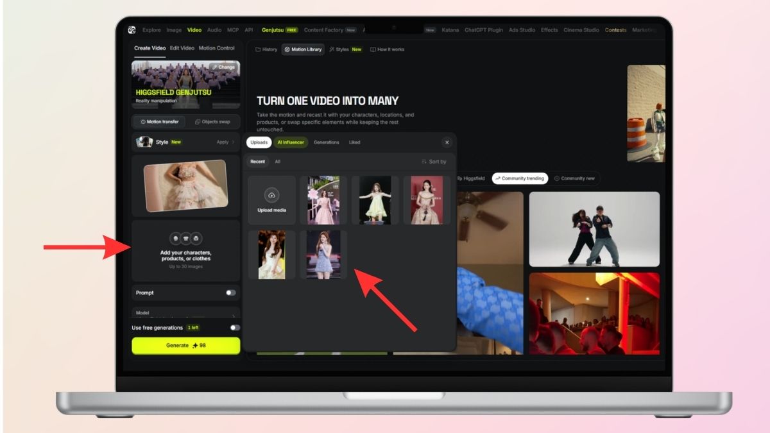
Task: Open Genjutsu in the top navigation
Action: (x=280, y=30)
